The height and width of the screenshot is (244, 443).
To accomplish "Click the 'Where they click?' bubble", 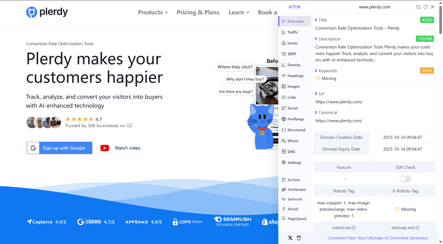I will [x=235, y=67].
